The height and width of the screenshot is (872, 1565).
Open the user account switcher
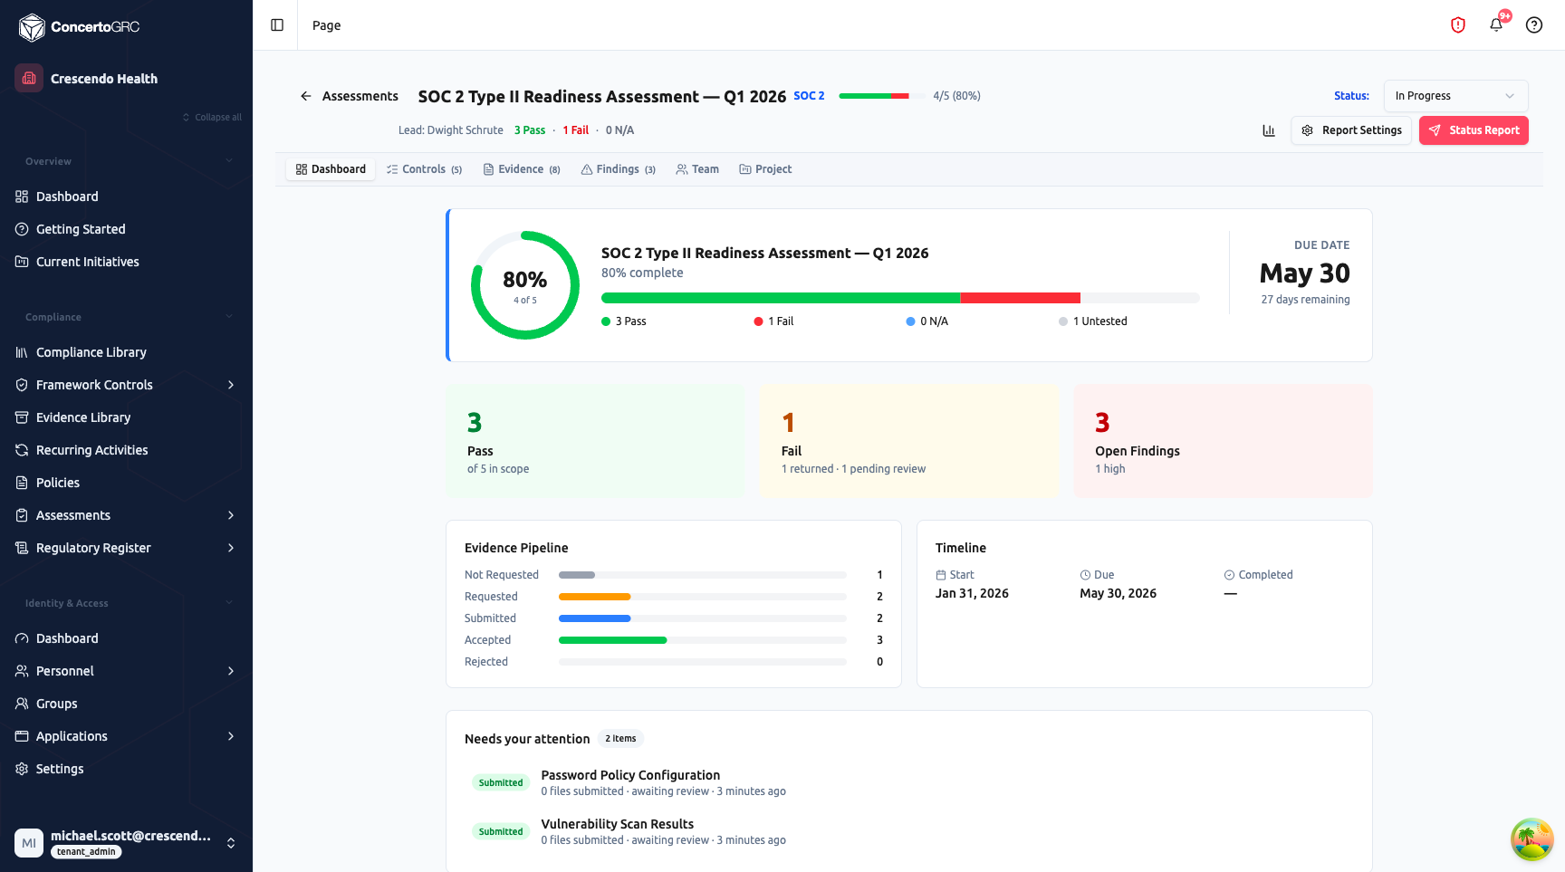point(231,843)
